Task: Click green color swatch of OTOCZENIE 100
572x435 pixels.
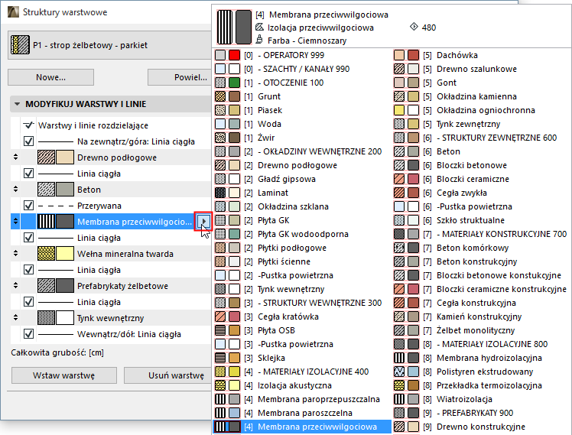Action: [234, 83]
